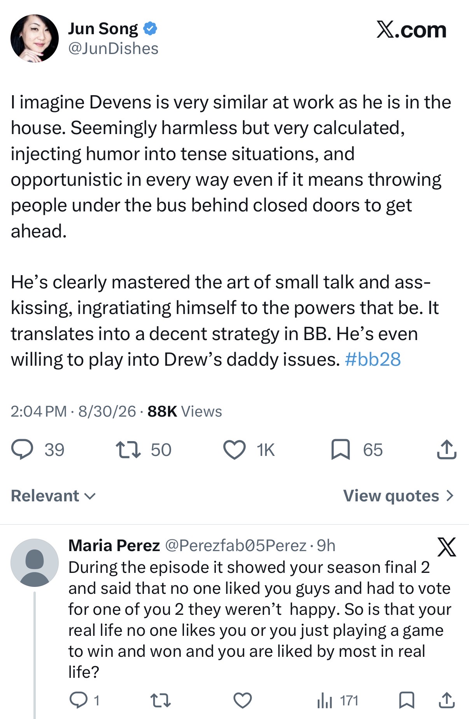
Task: Like the main tweet with the heart icon
Action: [234, 450]
